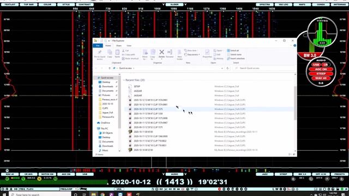Open the address bar history dropdown arrow
This screenshot has width=349, height=196.
tap(222, 68)
